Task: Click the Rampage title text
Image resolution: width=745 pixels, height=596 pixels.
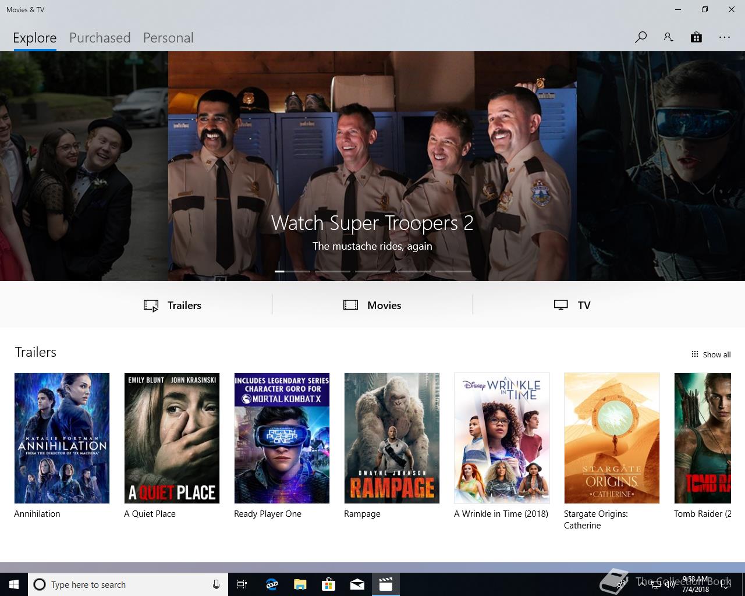Action: coord(362,514)
